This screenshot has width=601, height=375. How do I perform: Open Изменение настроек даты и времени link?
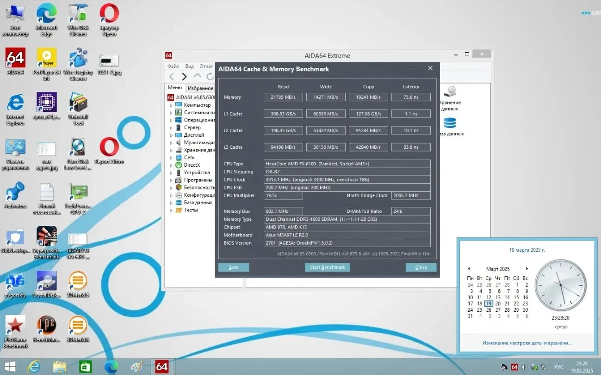coord(527,343)
